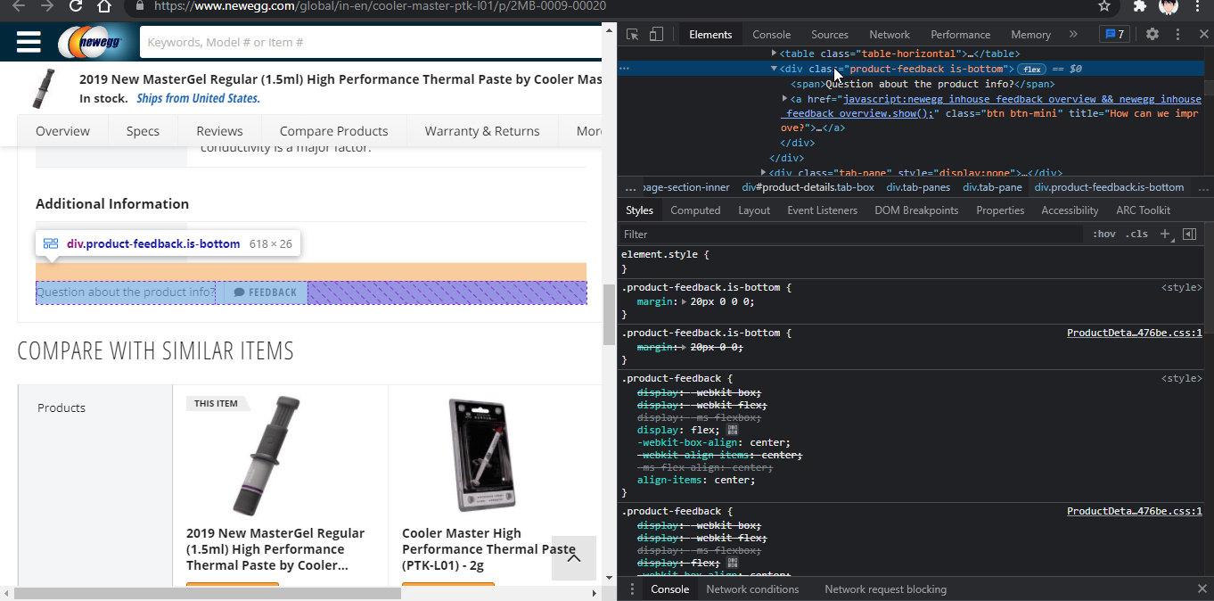Activate the DevTools inspect element picker icon
The image size is (1214, 601).
coord(632,35)
